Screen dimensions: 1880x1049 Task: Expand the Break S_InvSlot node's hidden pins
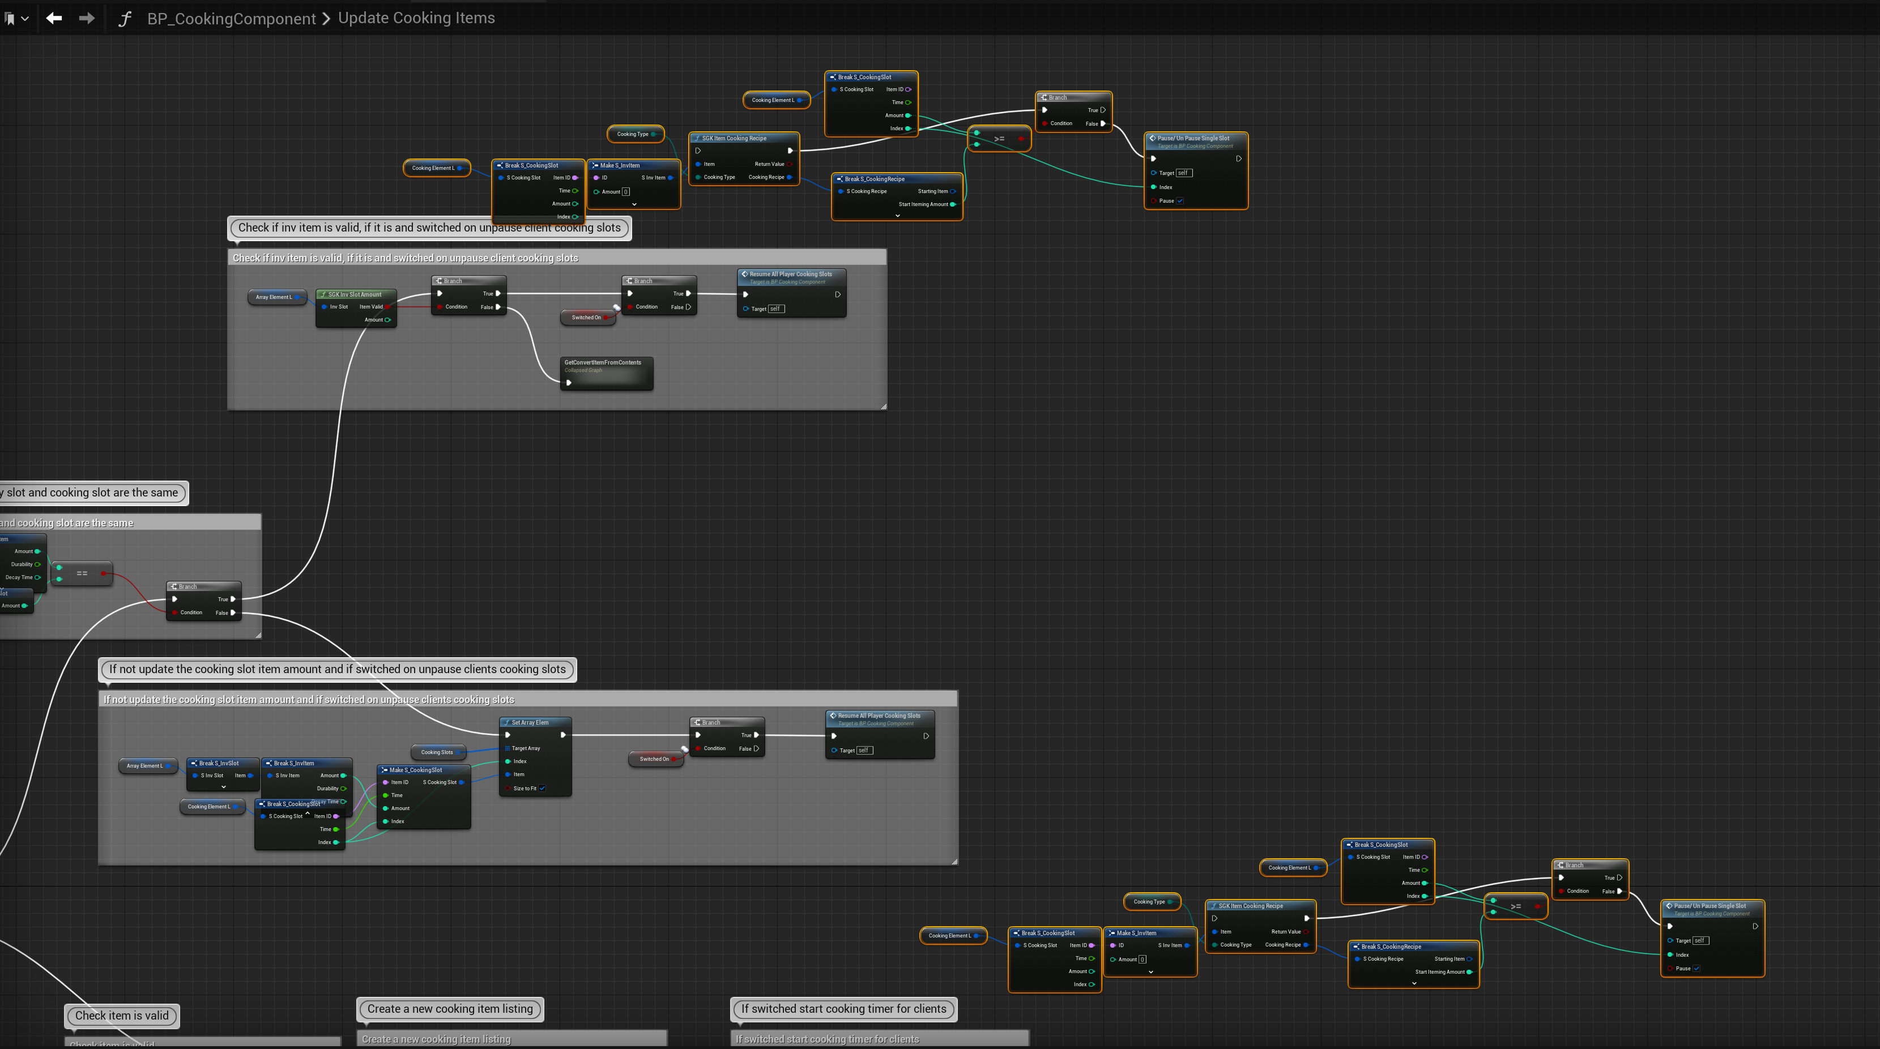(223, 787)
